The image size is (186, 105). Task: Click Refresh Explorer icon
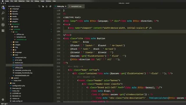coord(46,6)
